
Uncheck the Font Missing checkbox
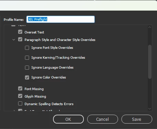20,88
